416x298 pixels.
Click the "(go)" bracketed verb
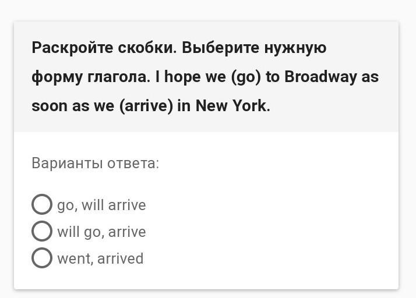245,77
